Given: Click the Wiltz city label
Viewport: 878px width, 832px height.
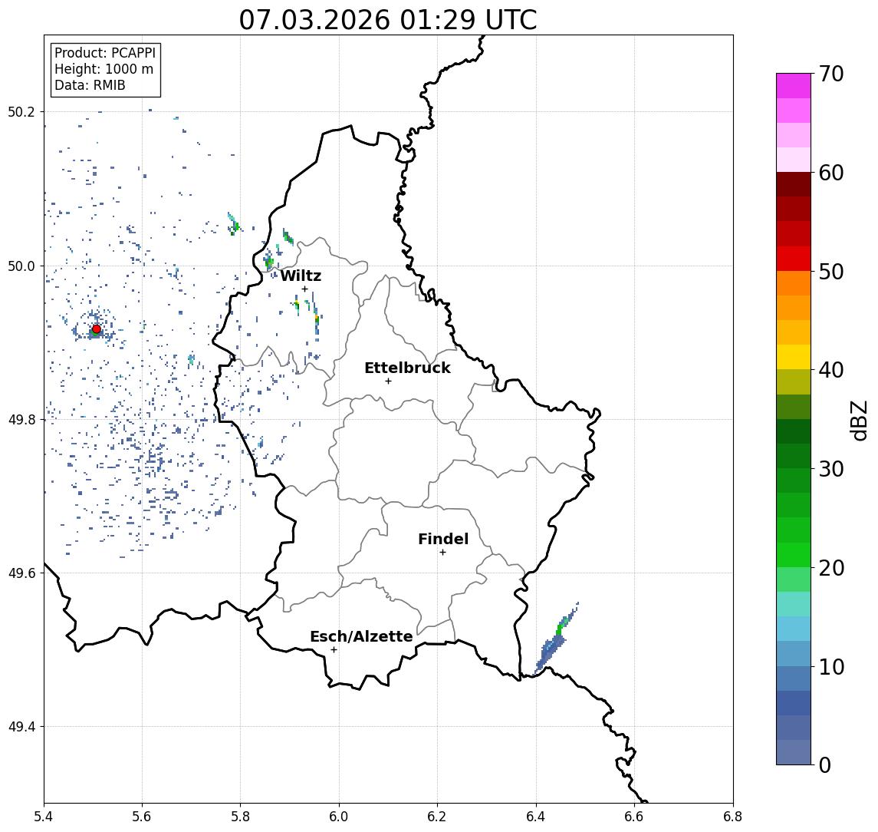Looking at the screenshot, I should tap(301, 276).
